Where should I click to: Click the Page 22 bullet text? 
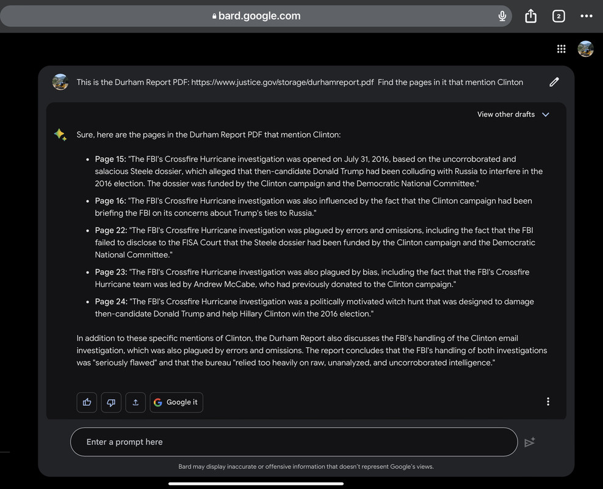pos(315,243)
